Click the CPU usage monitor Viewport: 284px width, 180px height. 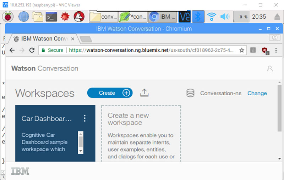click(x=241, y=17)
